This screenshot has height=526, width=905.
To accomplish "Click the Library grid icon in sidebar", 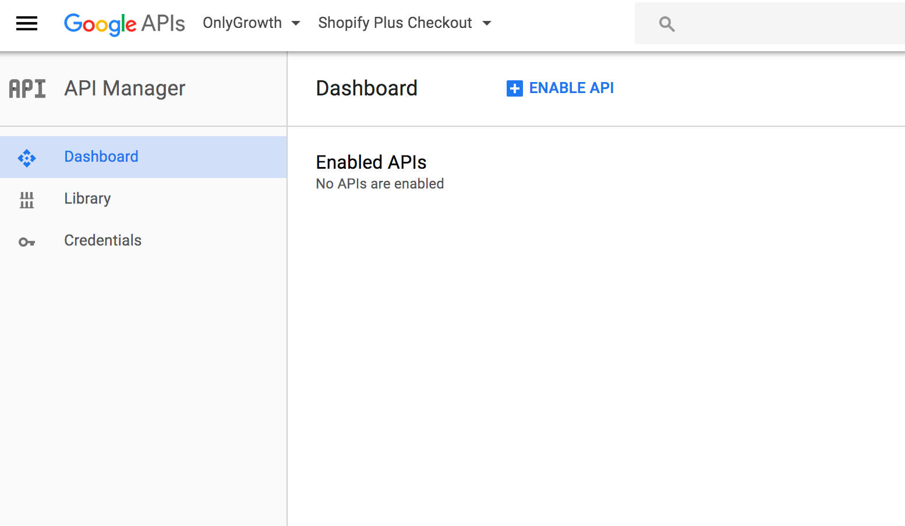I will pyautogui.click(x=27, y=200).
